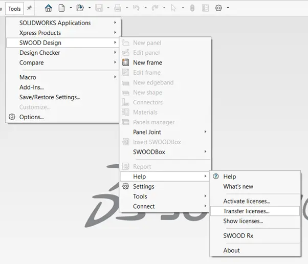Click the Materials icon

[x=126, y=112]
